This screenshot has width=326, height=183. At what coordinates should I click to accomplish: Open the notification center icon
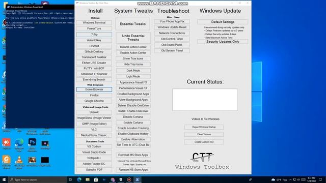pos(320,179)
